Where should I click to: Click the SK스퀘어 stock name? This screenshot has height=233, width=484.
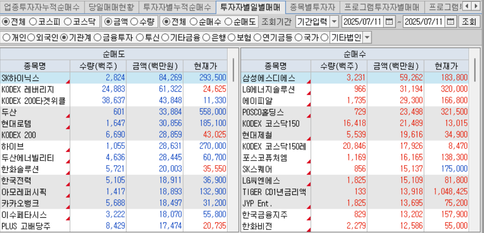[257, 169]
